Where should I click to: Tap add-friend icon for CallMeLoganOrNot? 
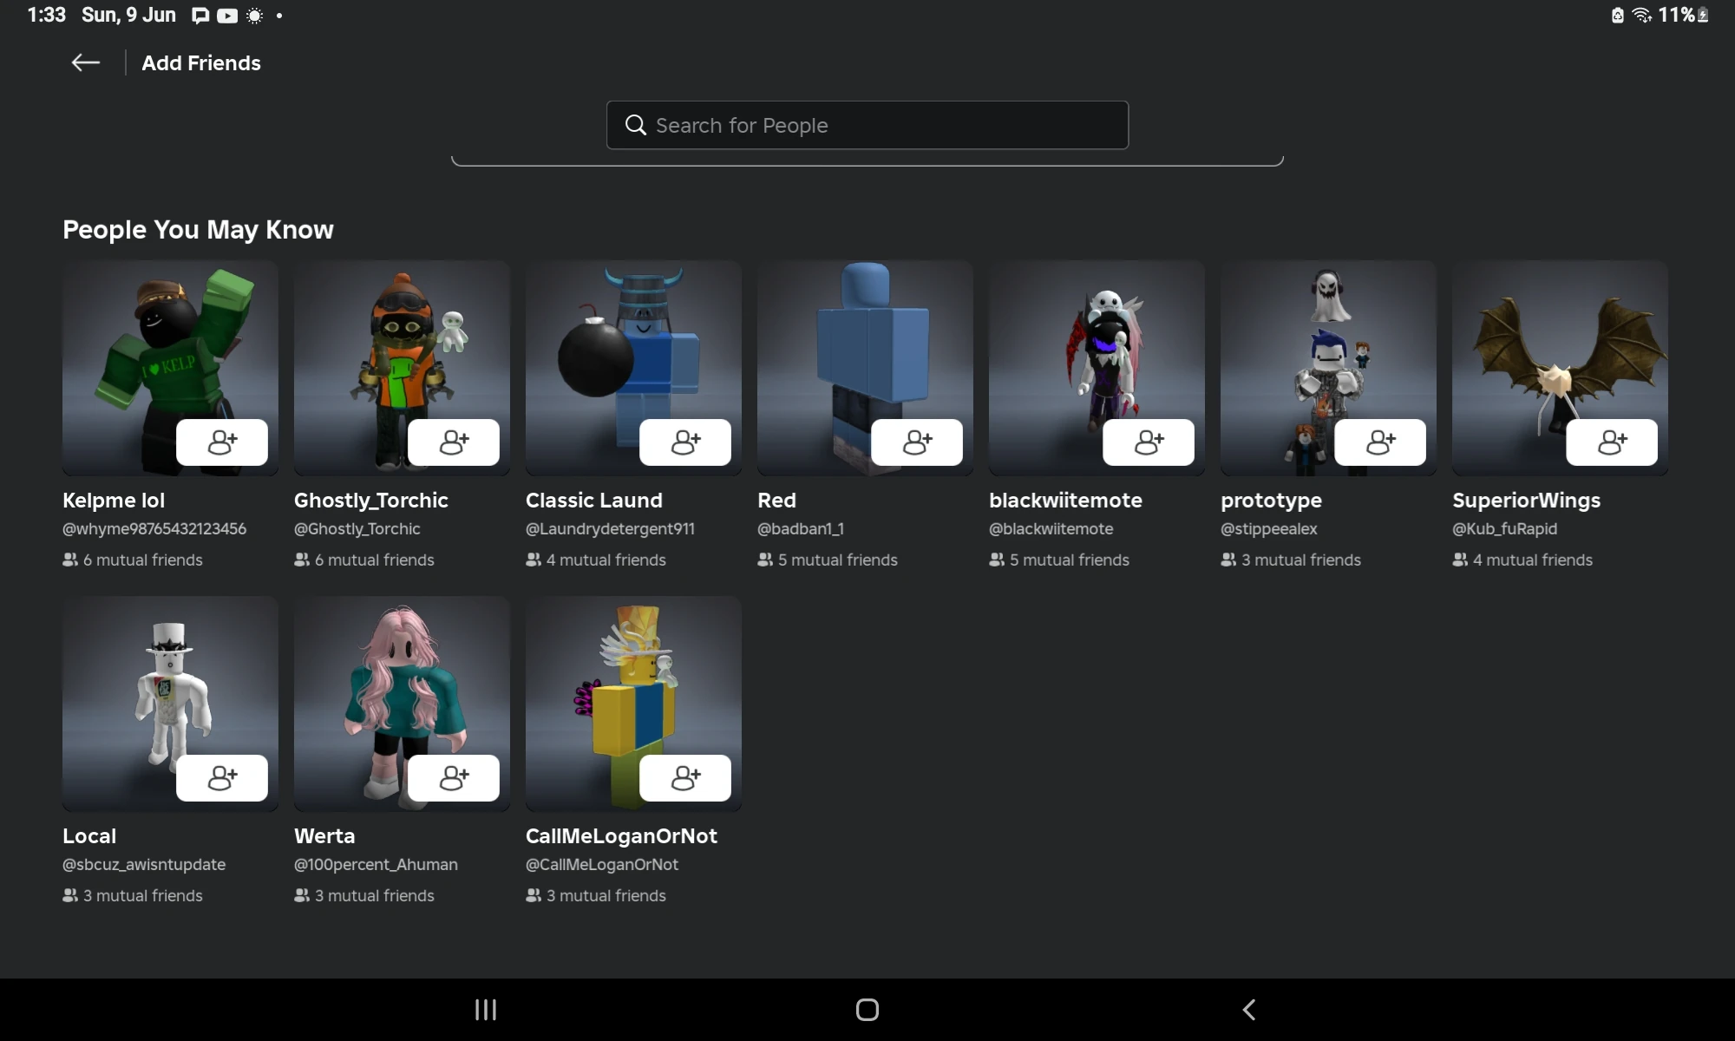[685, 778]
